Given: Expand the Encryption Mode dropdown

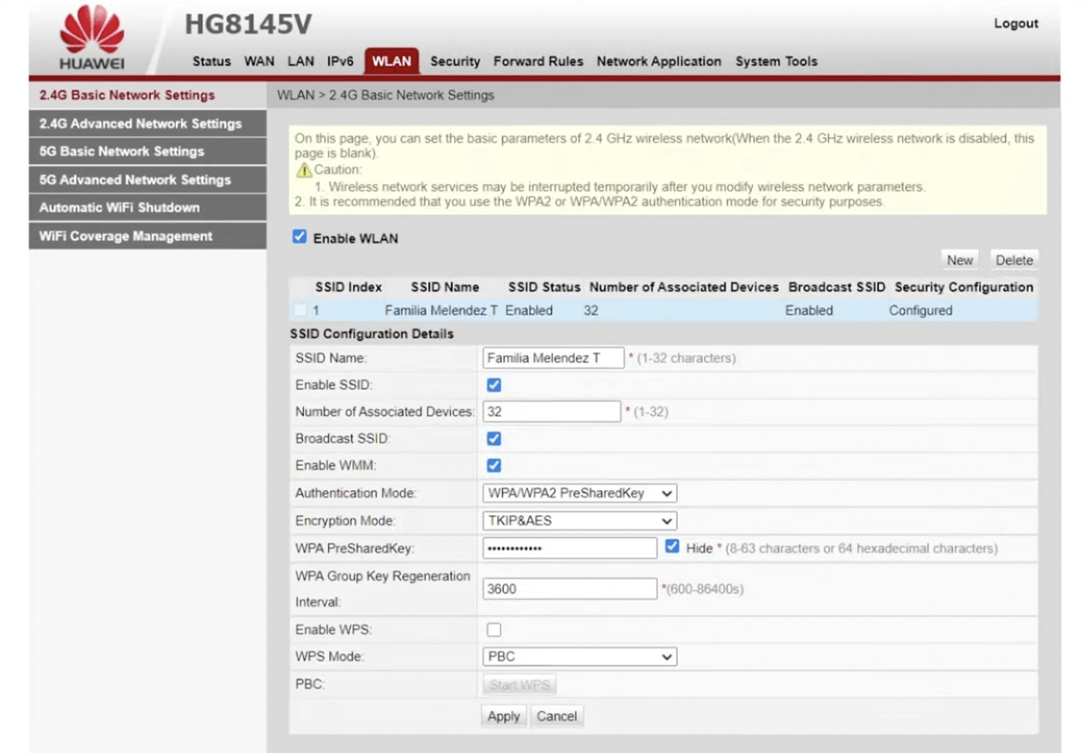Looking at the screenshot, I should click(579, 520).
